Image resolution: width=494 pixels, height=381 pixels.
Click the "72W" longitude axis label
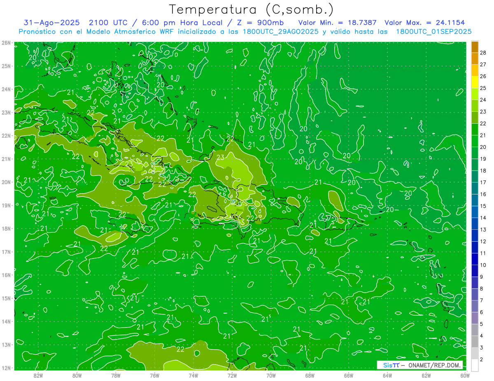pyautogui.click(x=232, y=375)
